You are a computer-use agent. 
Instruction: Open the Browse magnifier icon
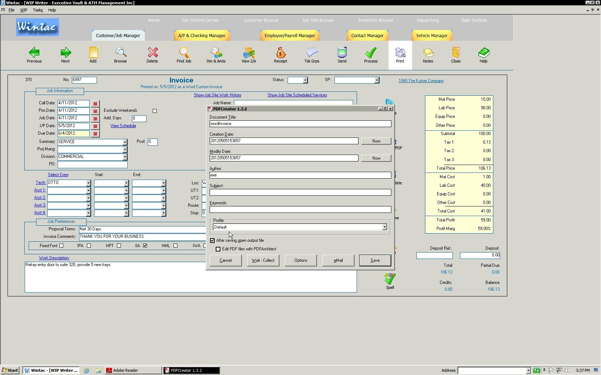[x=121, y=55]
